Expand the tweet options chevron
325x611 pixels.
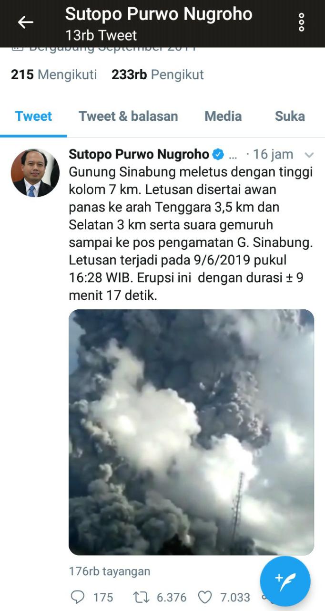pyautogui.click(x=309, y=155)
